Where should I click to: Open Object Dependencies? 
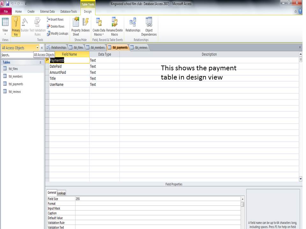[149, 26]
